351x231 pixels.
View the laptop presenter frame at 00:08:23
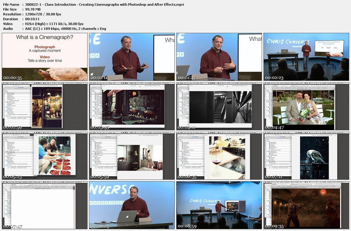tap(132, 205)
